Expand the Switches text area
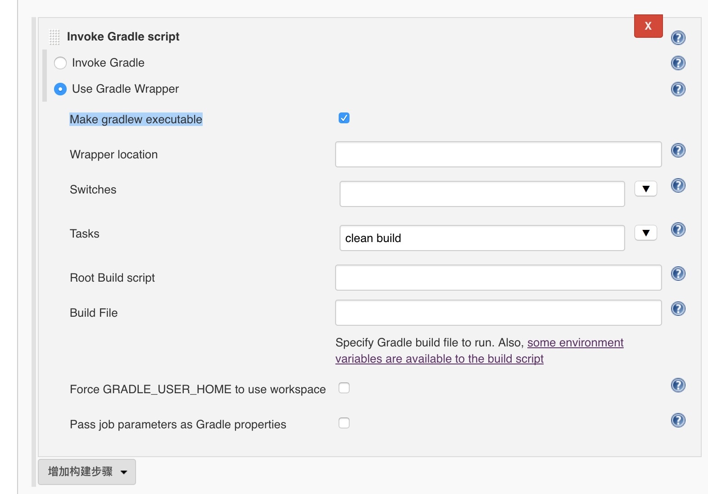 tap(646, 189)
